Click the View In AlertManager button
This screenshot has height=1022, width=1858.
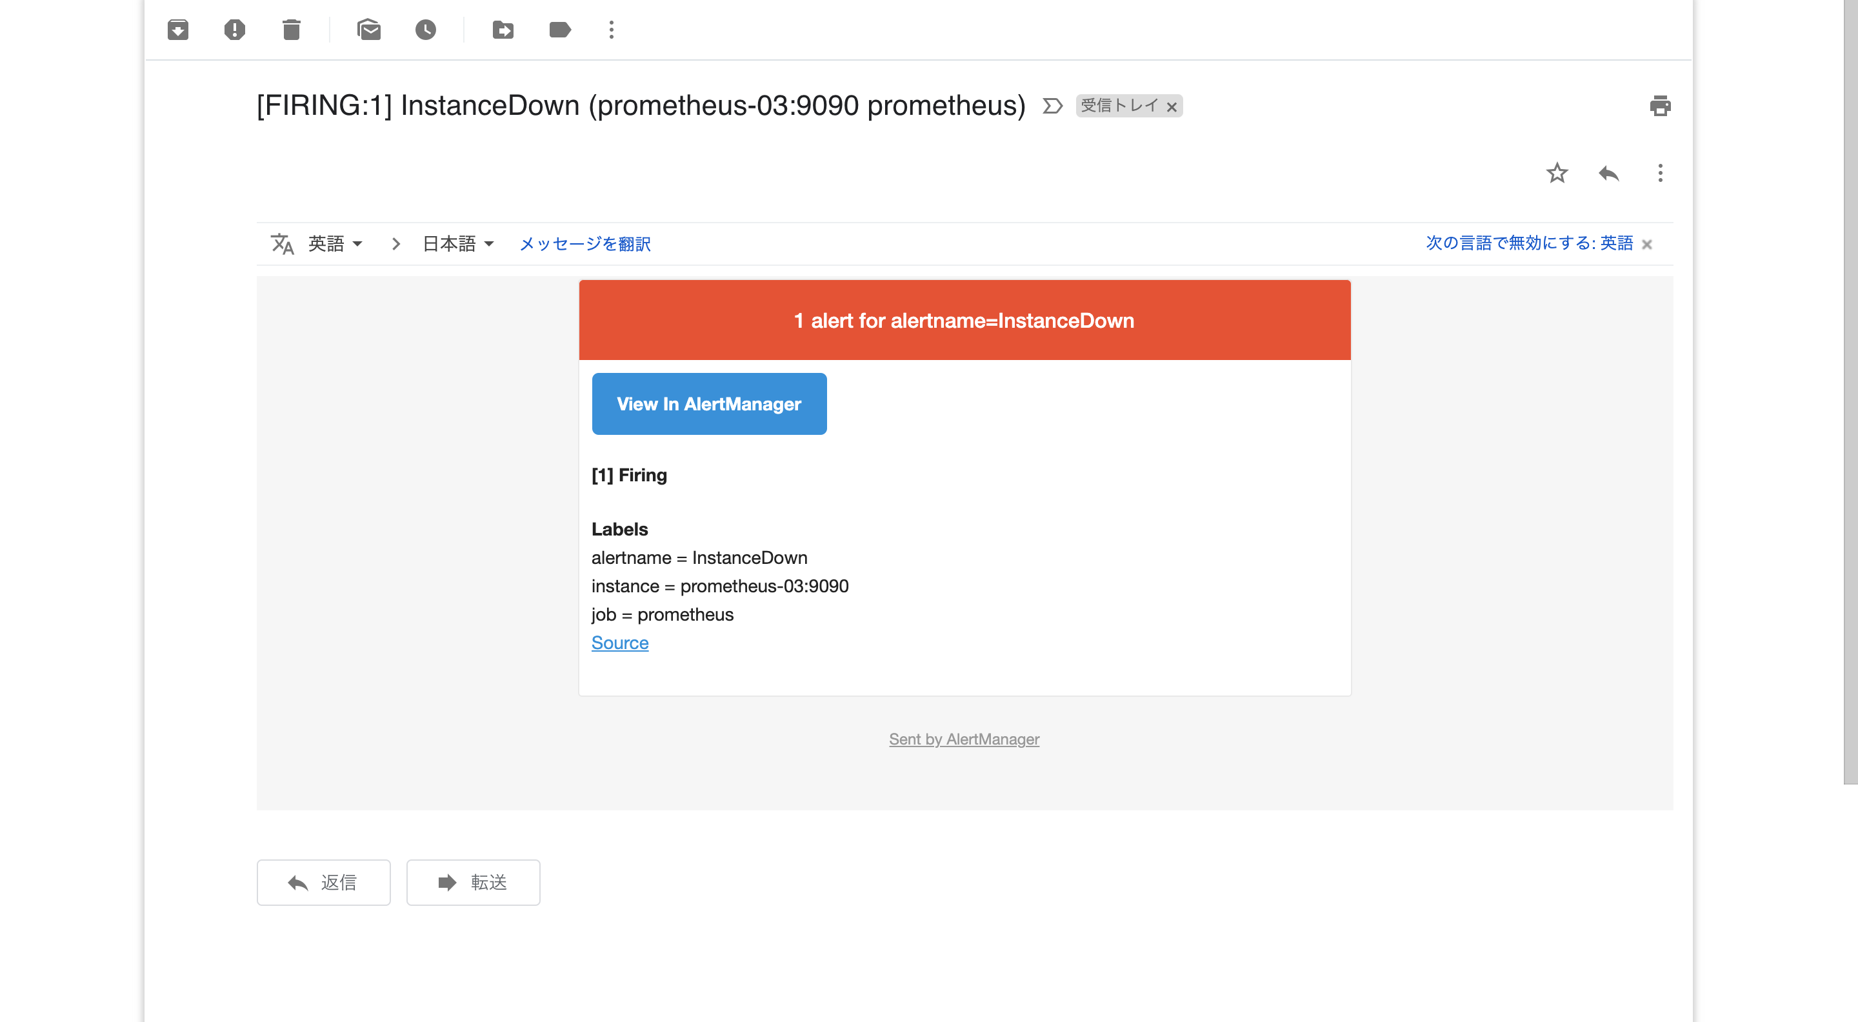[709, 404]
